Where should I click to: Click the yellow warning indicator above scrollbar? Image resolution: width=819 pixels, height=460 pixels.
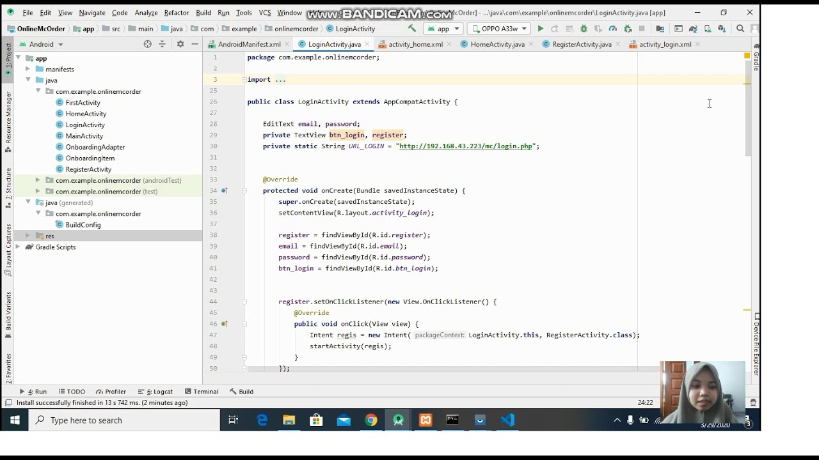[x=747, y=56]
